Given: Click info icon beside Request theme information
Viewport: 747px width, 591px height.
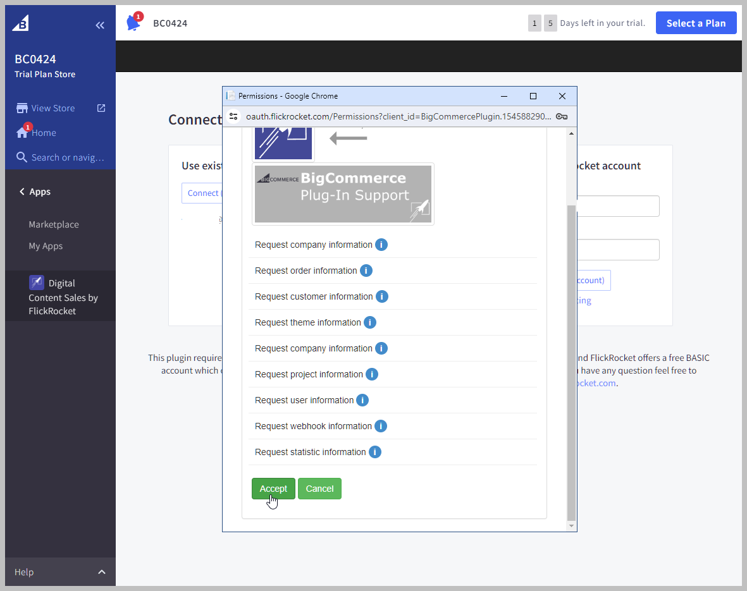Looking at the screenshot, I should 370,322.
